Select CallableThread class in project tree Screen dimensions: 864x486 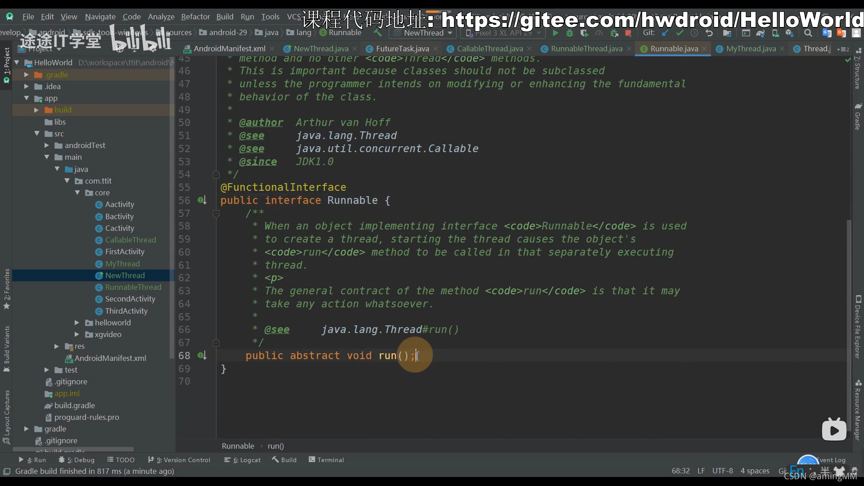pos(130,240)
